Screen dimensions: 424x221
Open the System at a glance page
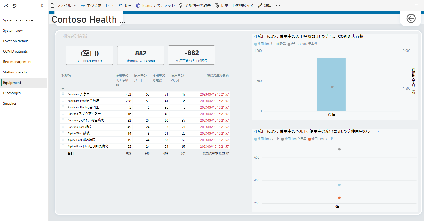(x=23, y=20)
